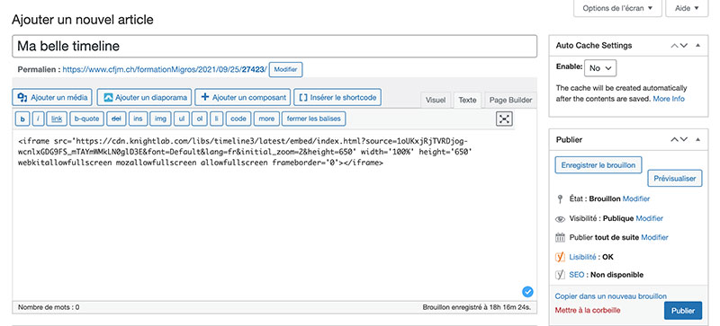Switch to the Visuel editor tab
Viewport: 720px width, 326px height.
(x=436, y=100)
